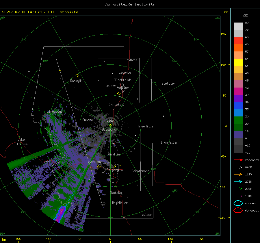The width and height of the screenshot is (260, 243).
Task: Click the dBZ scale heading
Action: (x=245, y=15)
